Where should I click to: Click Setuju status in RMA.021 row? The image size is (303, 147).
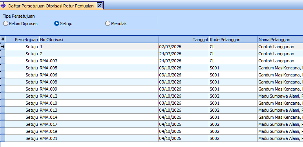click(22, 138)
